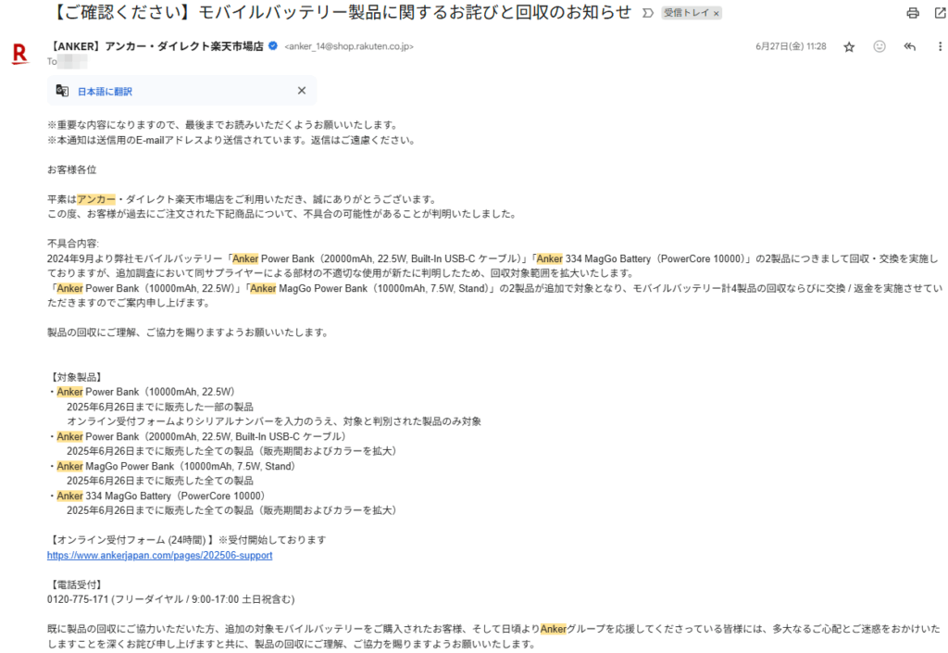This screenshot has height=653, width=948.
Task: Click the line starting 'この度、お客様が過去にご注文された'
Action: coord(281,214)
